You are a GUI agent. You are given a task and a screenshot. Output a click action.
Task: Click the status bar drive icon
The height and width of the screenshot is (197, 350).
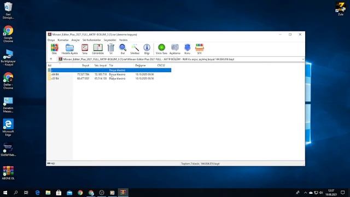pyautogui.click(x=49, y=164)
